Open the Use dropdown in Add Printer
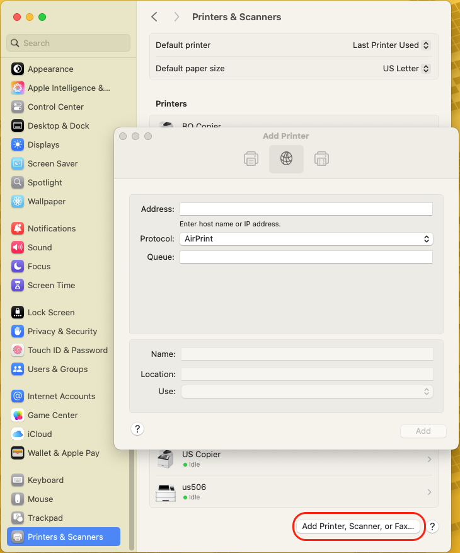This screenshot has width=460, height=553. 307,392
